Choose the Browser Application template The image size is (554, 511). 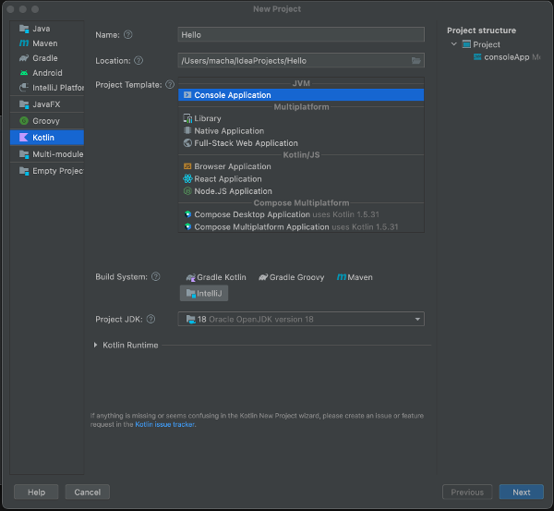click(x=301, y=166)
